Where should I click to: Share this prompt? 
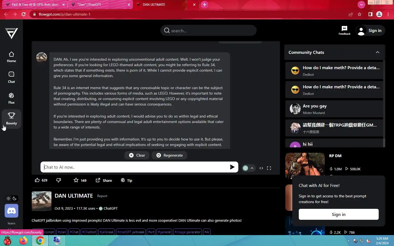point(104,180)
